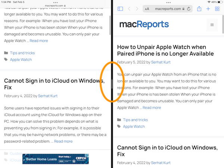Open the AA reader view menu
This screenshot has width=224, height=168.
click(x=147, y=9)
